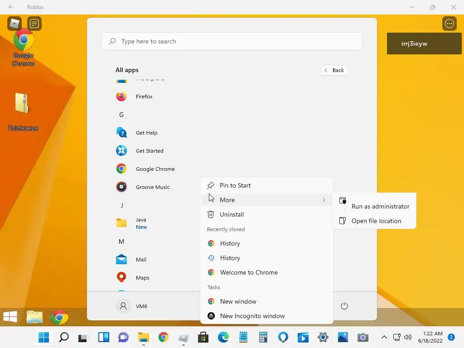Open the notification badge showing 2
Screen dimensions: 464x348
451,337
